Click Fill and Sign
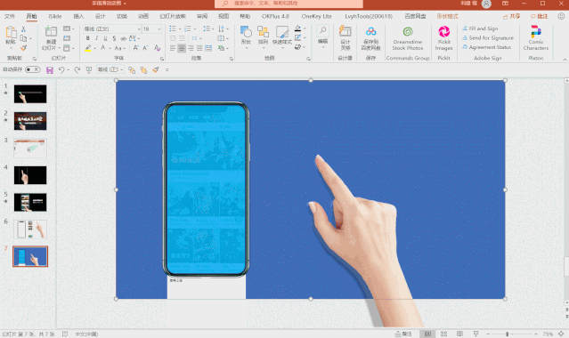The image size is (569, 338). pyautogui.click(x=480, y=28)
